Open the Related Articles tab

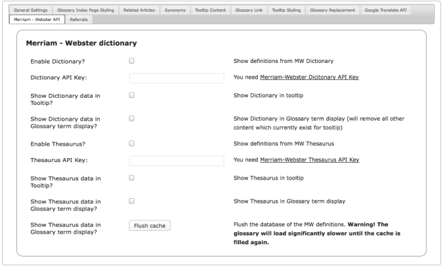139,10
